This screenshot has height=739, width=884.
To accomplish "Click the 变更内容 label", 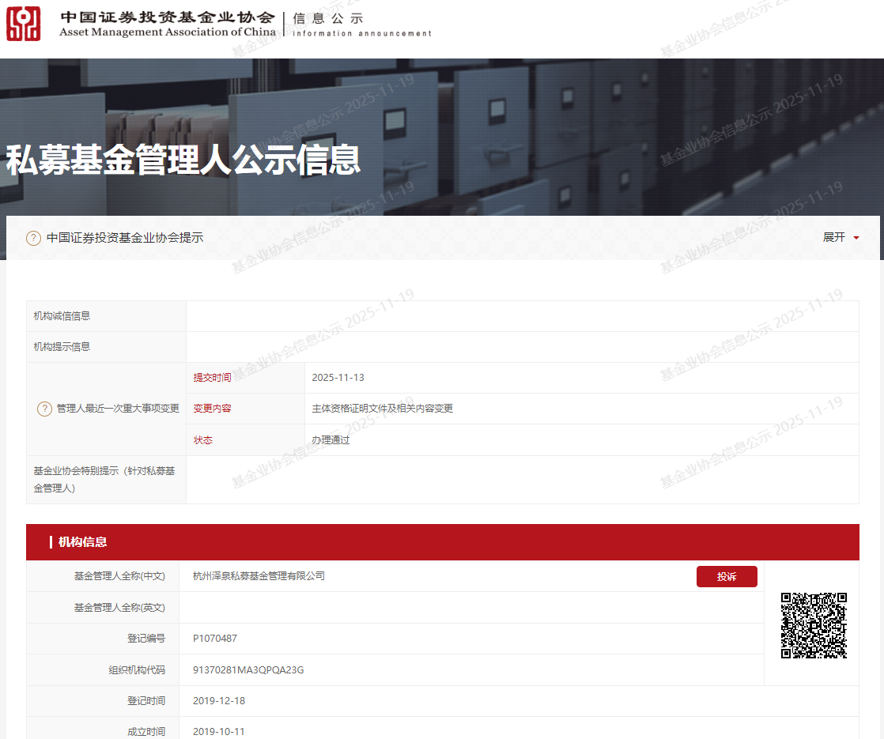I will click(x=213, y=409).
